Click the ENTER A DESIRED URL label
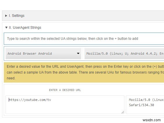 tap(65, 90)
